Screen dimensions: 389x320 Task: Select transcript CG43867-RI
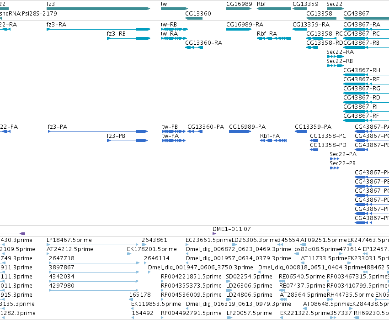coord(366,111)
